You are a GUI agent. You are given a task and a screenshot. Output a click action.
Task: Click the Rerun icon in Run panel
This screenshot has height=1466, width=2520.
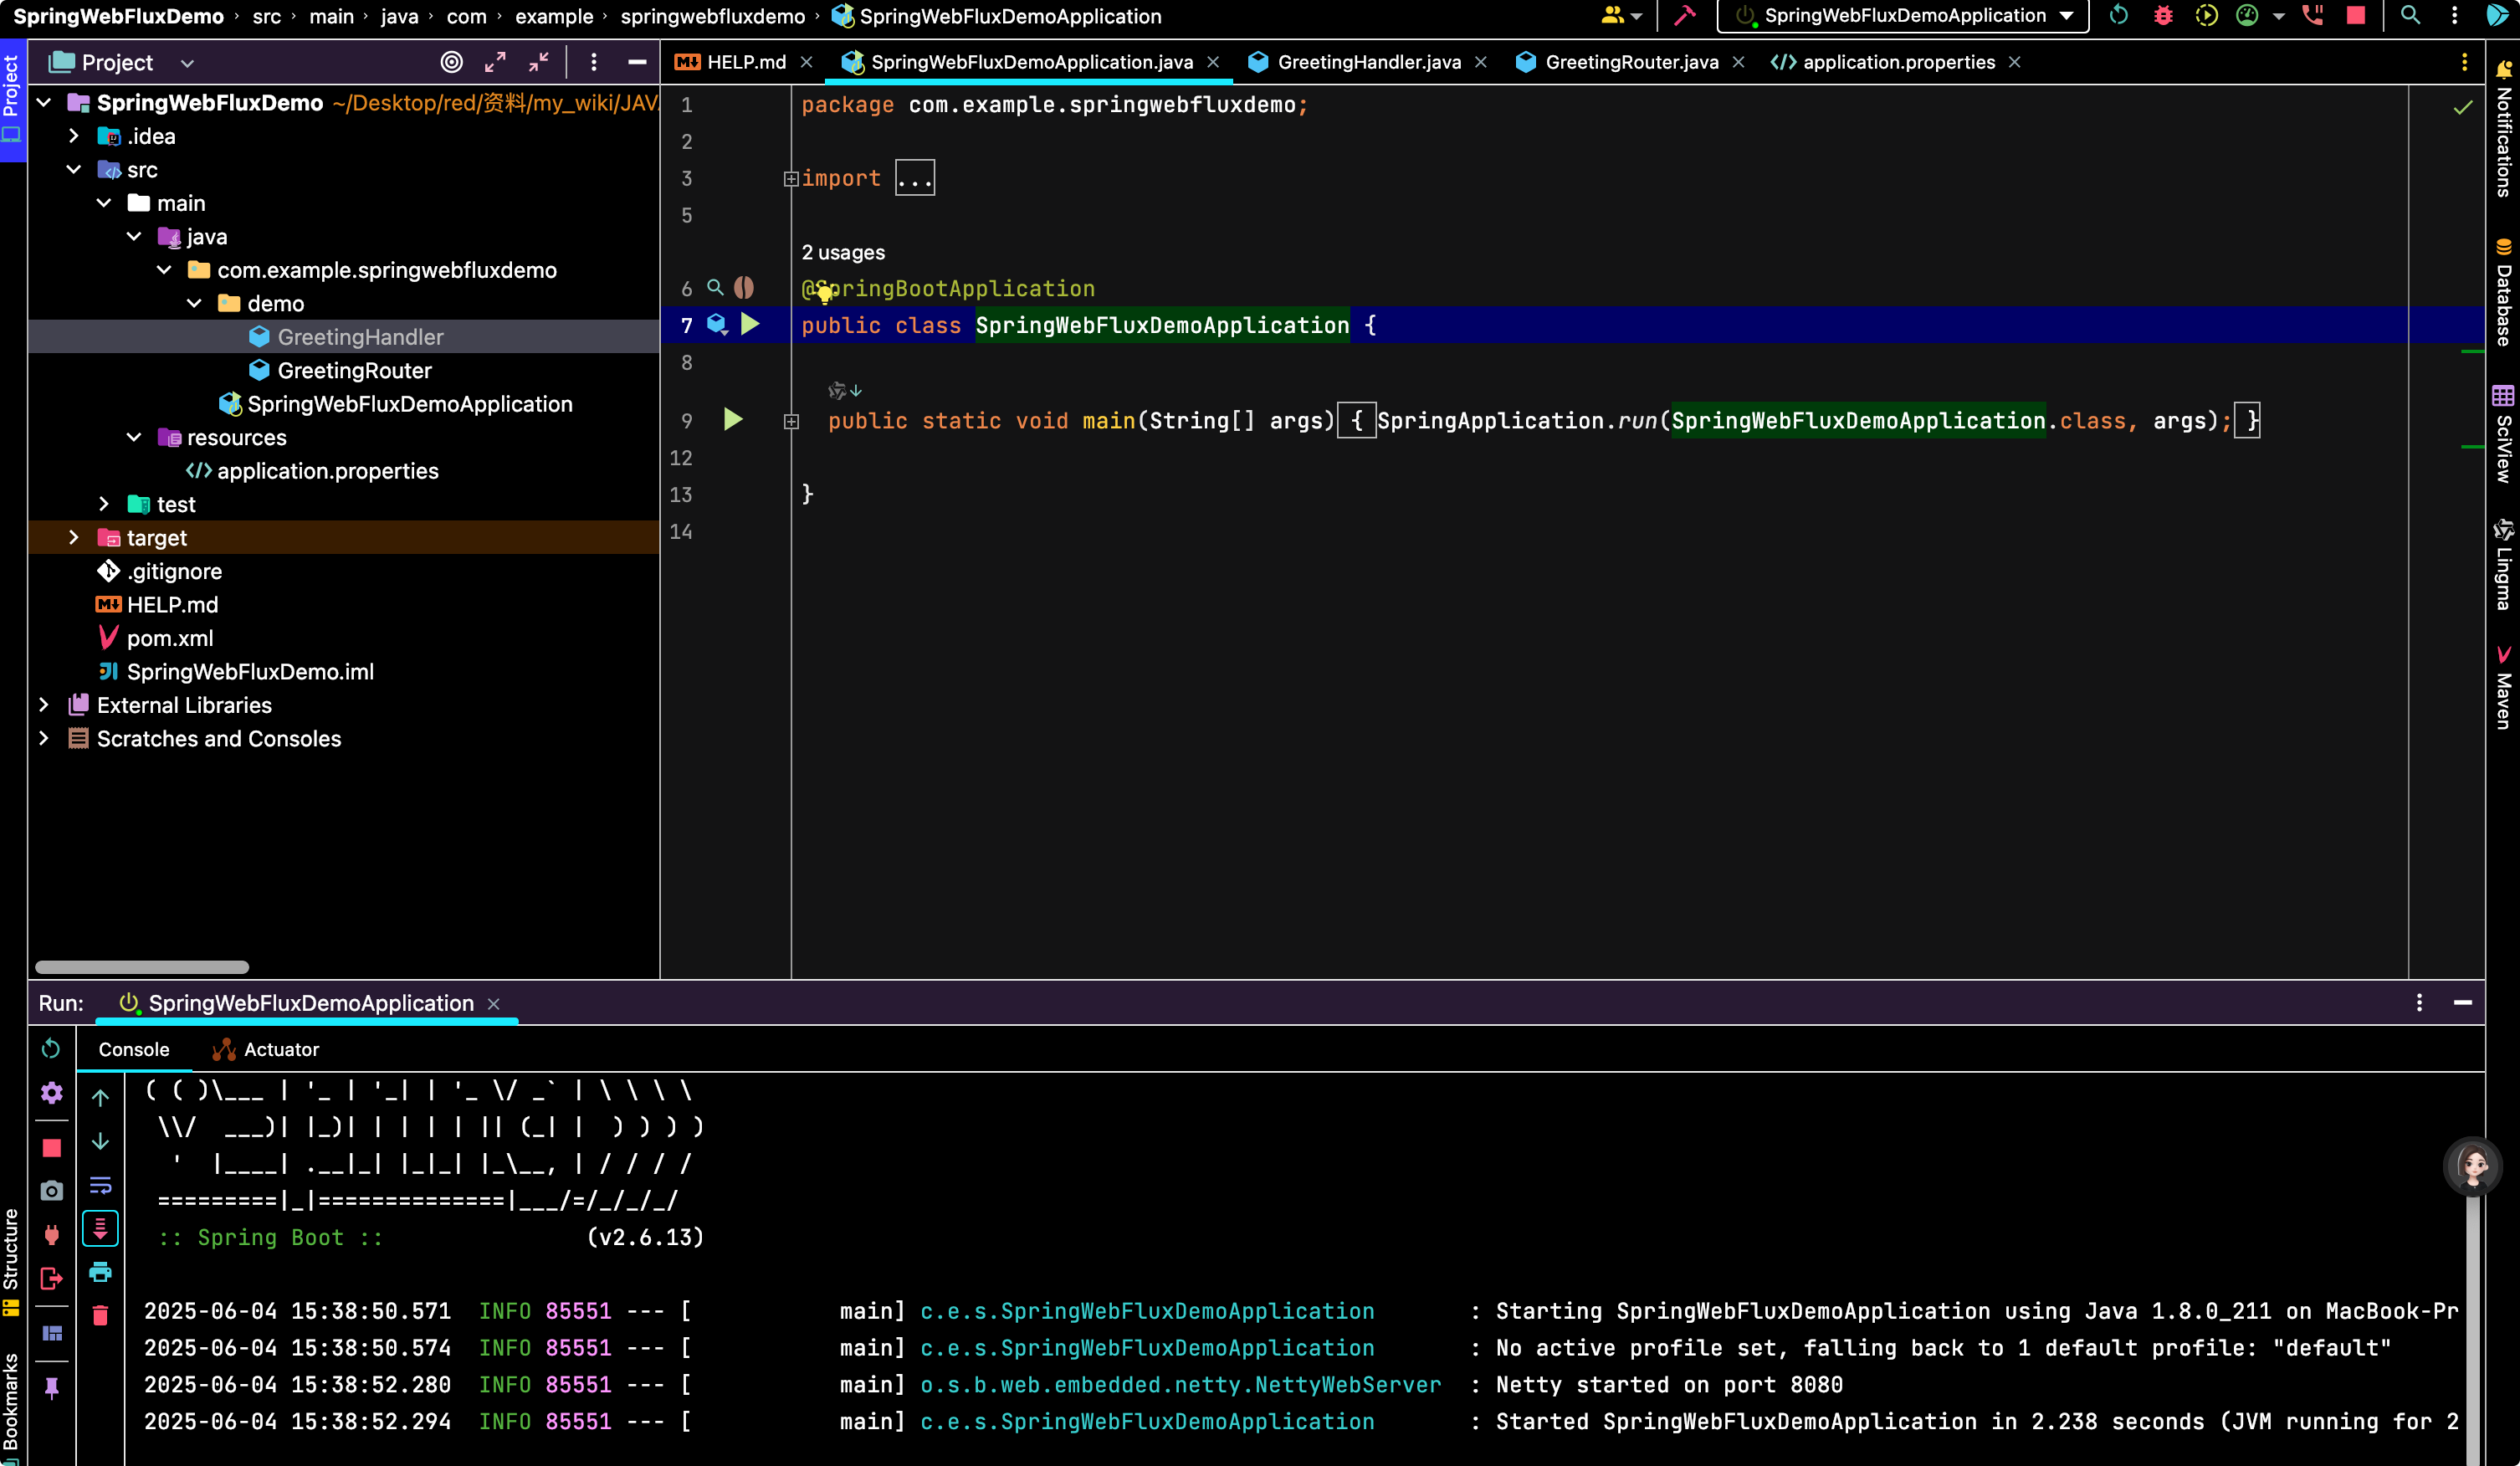[x=51, y=1048]
